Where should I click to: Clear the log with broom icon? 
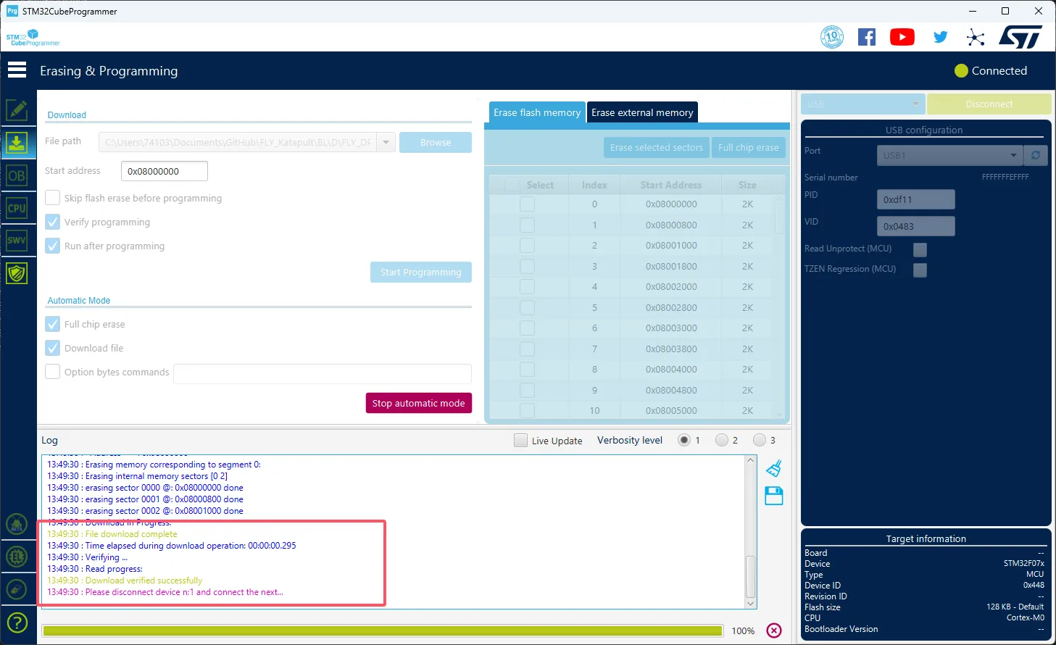pyautogui.click(x=774, y=469)
